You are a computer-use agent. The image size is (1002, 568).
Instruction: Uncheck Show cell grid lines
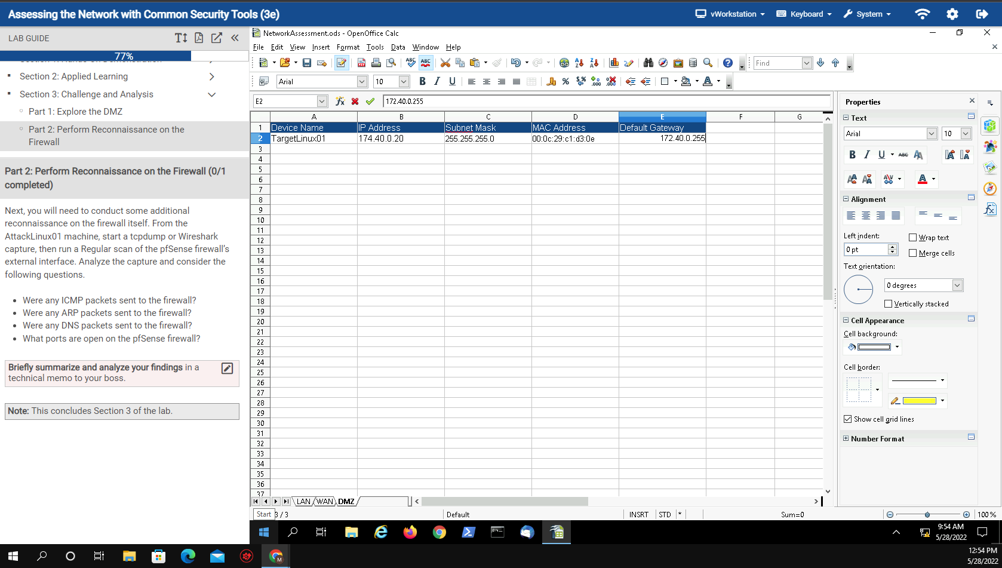(847, 419)
